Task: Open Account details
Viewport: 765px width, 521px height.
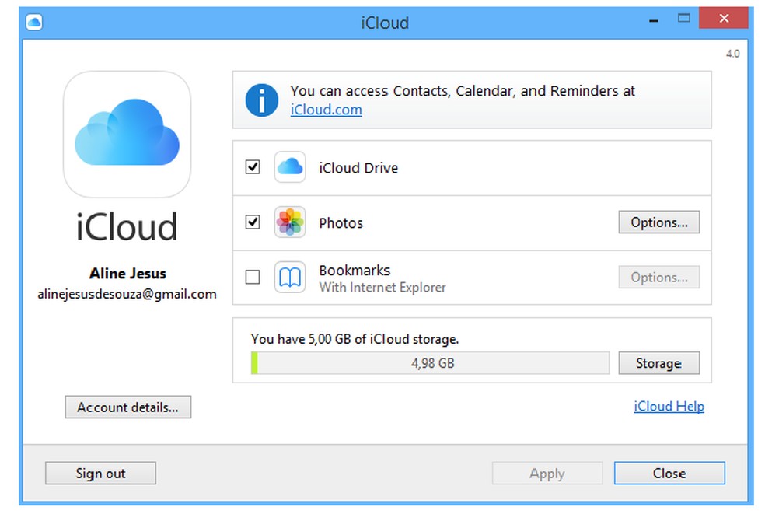Action: [x=127, y=407]
